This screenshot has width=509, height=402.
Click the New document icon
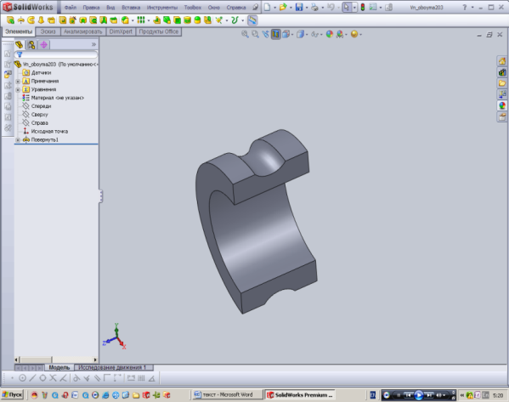pyautogui.click(x=267, y=7)
